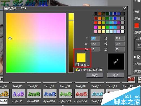Click the IRE warning triangle icon
This screenshot has height=106, width=141.
[x=77, y=69]
